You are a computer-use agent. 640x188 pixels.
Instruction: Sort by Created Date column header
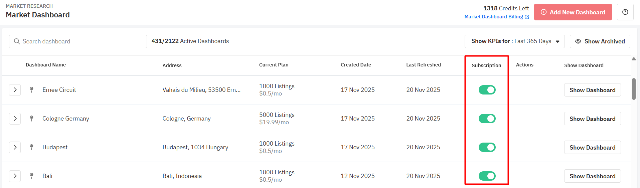(x=356, y=65)
